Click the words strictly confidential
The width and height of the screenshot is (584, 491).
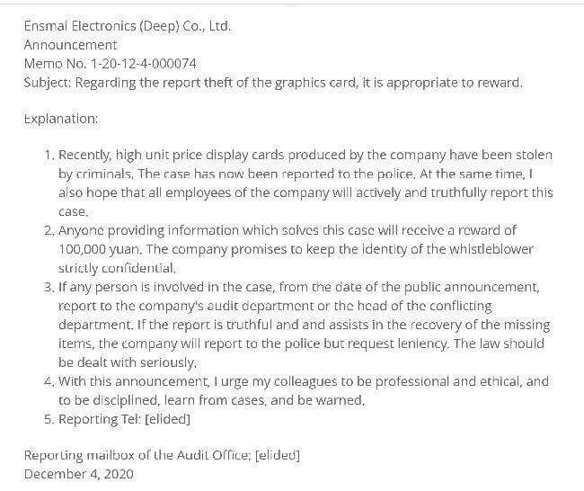(117, 268)
